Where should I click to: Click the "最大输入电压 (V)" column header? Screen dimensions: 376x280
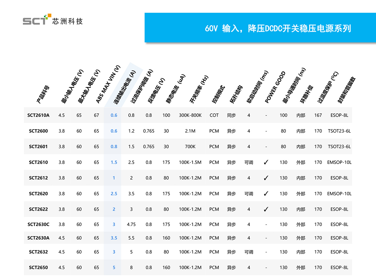tap(89, 86)
